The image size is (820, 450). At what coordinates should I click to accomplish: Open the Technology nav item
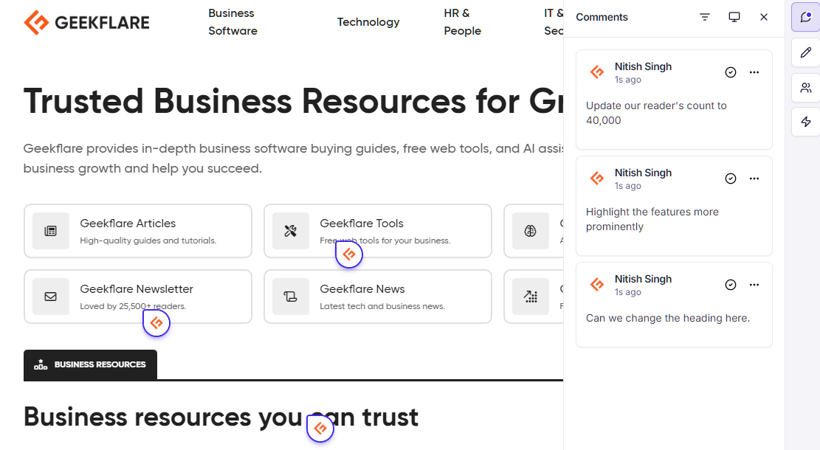[368, 22]
